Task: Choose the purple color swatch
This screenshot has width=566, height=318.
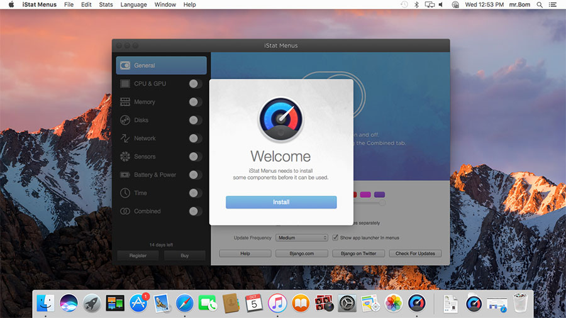Action: [x=379, y=194]
